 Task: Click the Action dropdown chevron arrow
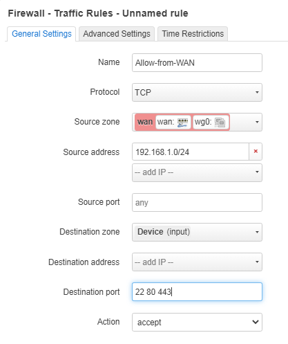click(256, 322)
